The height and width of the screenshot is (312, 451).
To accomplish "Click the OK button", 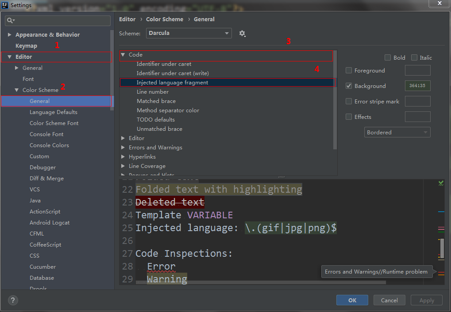I will coord(352,300).
